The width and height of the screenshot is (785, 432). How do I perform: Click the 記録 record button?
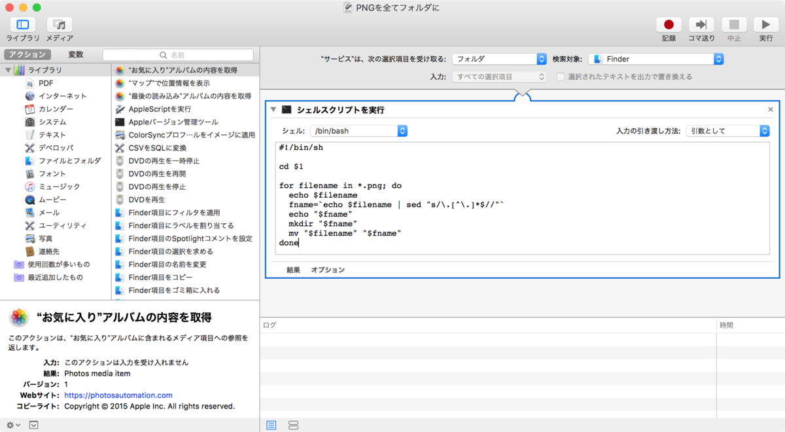(x=669, y=25)
